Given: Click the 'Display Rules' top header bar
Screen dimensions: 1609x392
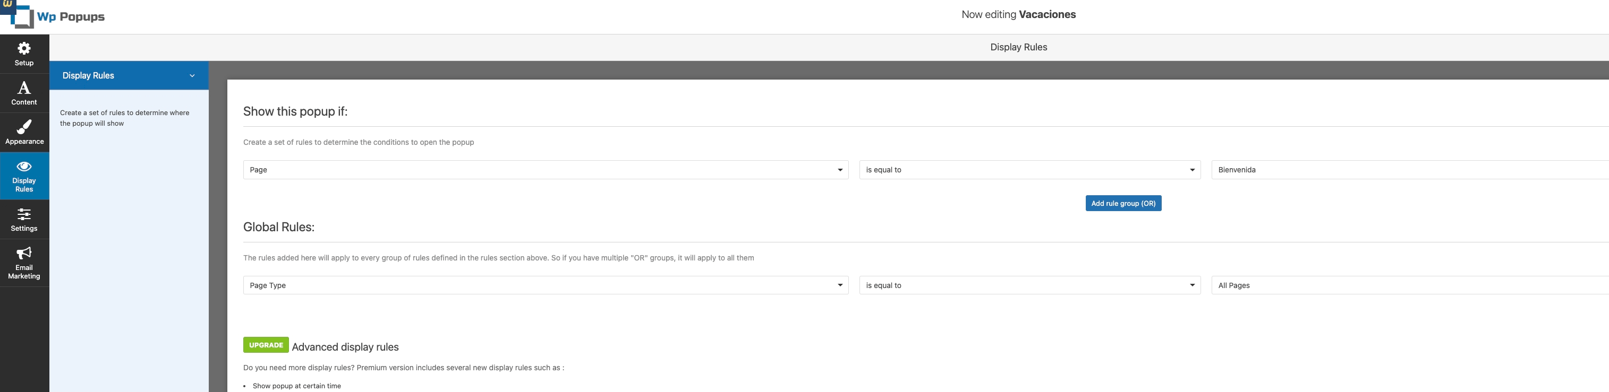Looking at the screenshot, I should [1018, 47].
